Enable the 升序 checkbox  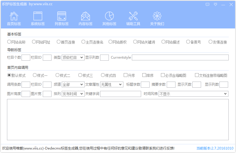[x=125, y=75]
